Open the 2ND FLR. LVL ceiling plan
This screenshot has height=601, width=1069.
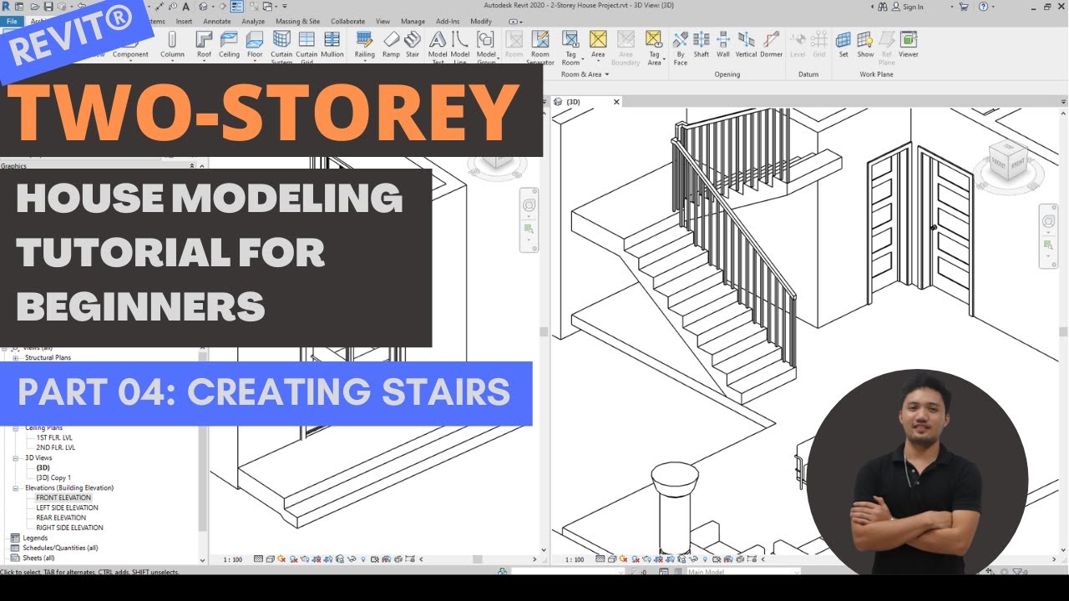[x=55, y=447]
